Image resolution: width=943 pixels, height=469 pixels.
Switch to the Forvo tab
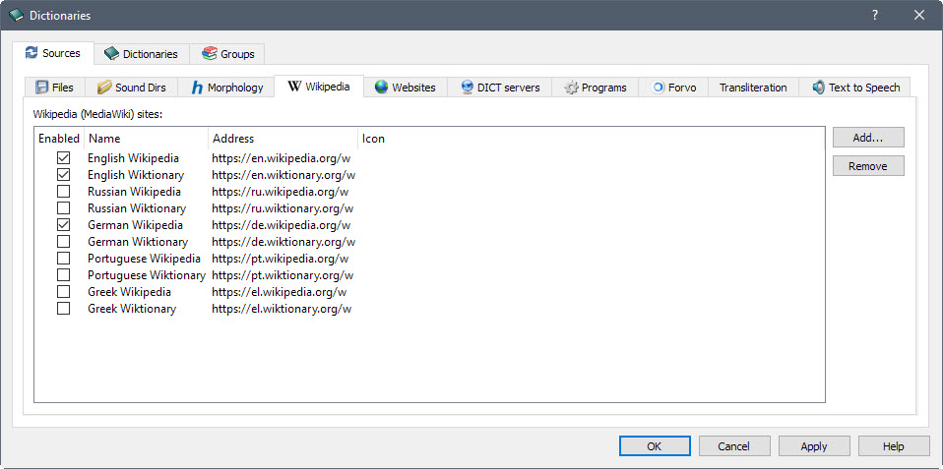pyautogui.click(x=673, y=88)
